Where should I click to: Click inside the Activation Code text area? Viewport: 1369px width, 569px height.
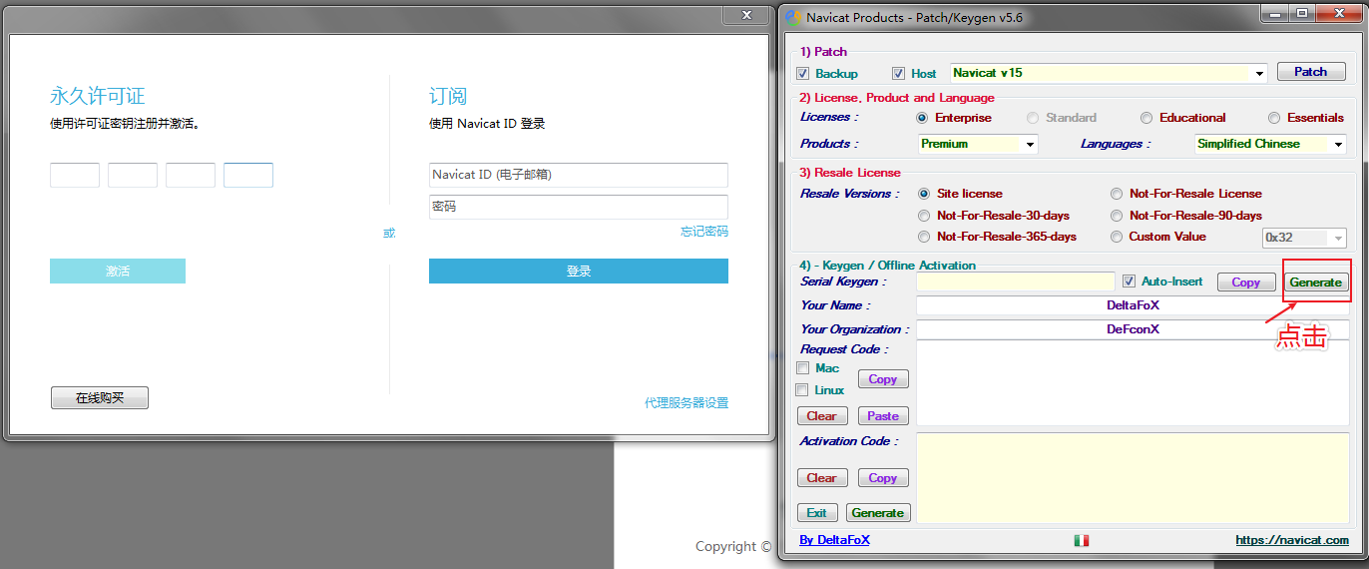pos(1133,477)
